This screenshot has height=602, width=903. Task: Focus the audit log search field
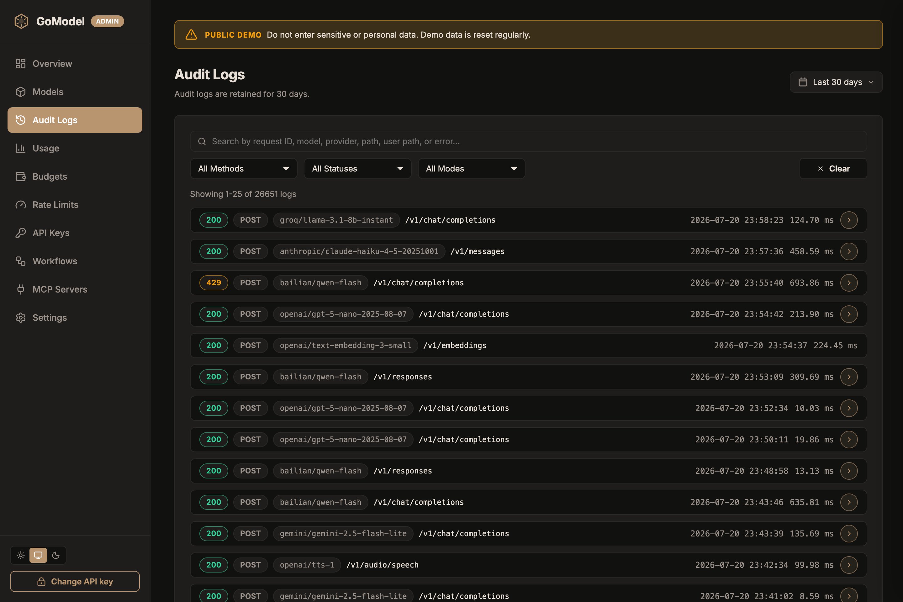click(x=528, y=141)
